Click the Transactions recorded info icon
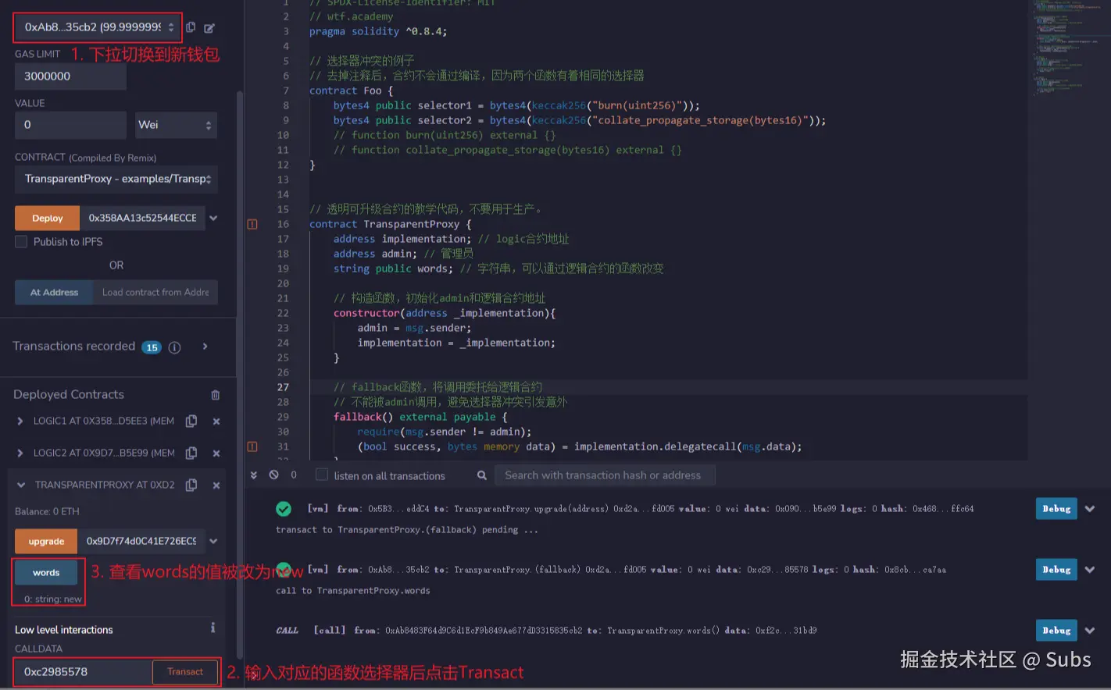 (174, 348)
